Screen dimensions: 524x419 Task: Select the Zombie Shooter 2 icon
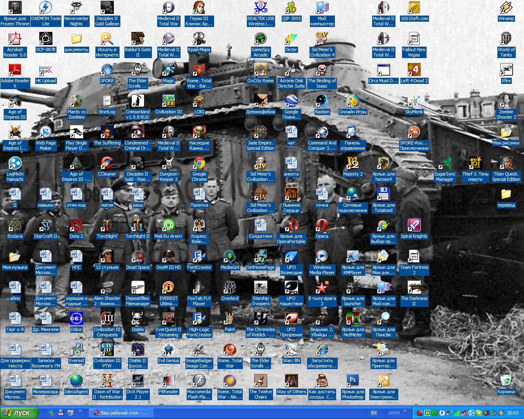point(506,107)
